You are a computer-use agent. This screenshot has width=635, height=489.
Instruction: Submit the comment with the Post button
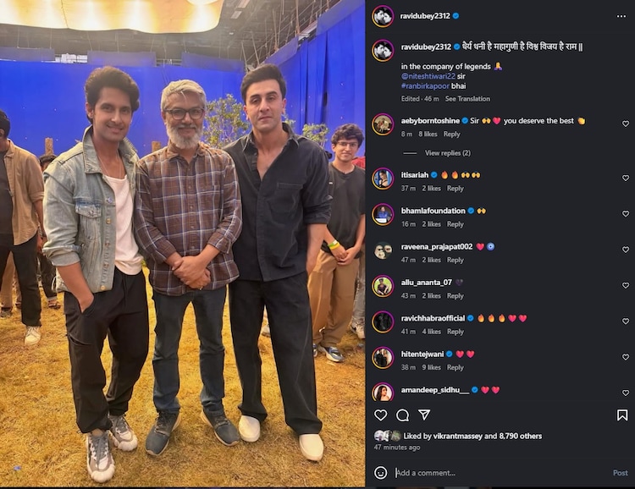(620, 473)
